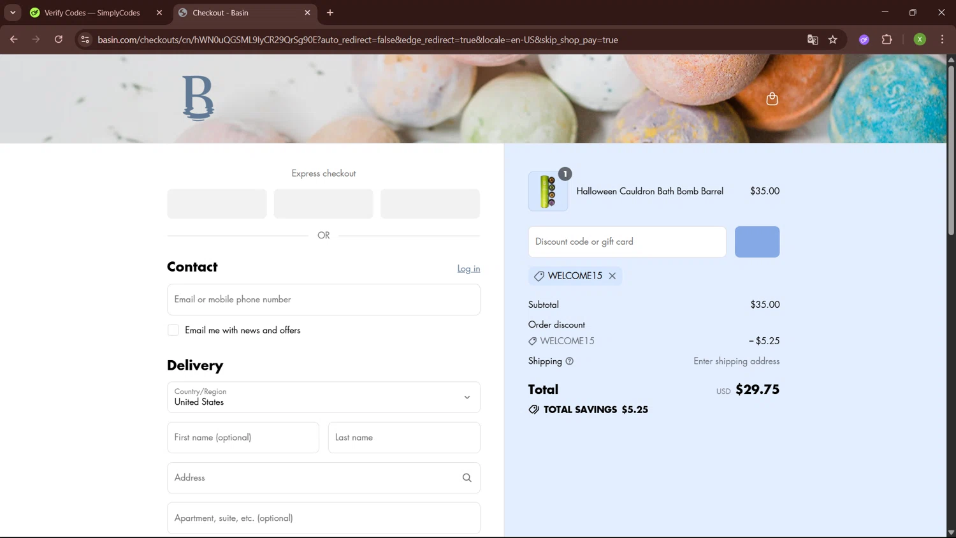Click the scrollbar down arrow
This screenshot has height=538, width=956.
(951, 532)
